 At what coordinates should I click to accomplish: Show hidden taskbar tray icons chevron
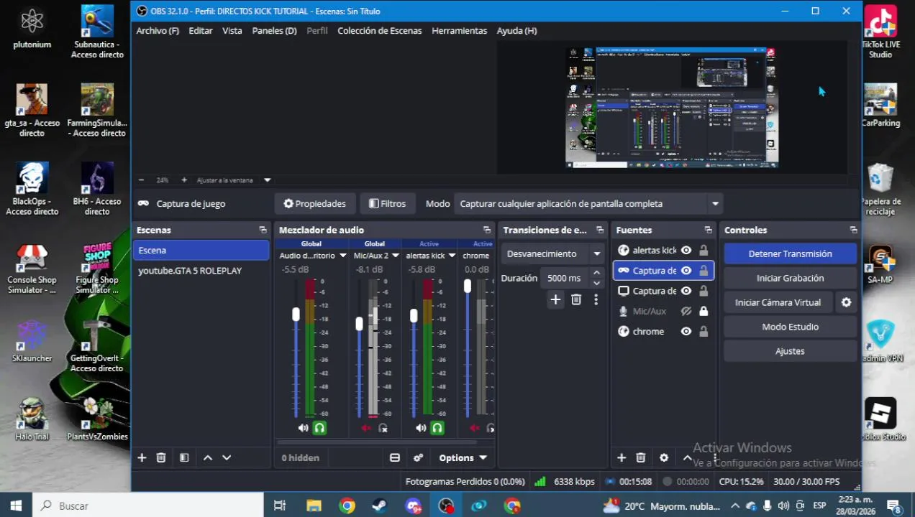point(735,506)
